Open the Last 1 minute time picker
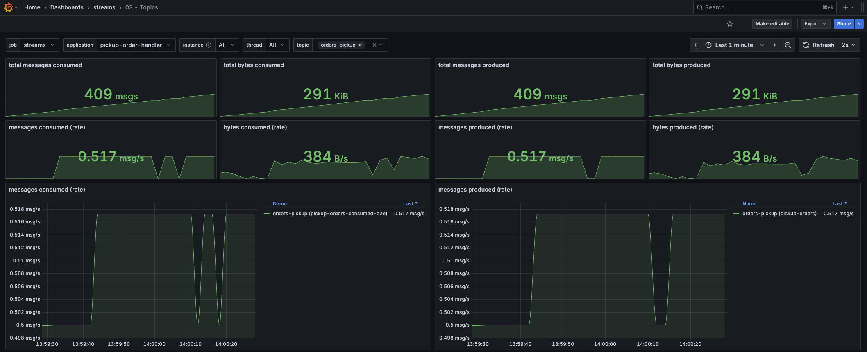867x352 pixels. click(734, 45)
